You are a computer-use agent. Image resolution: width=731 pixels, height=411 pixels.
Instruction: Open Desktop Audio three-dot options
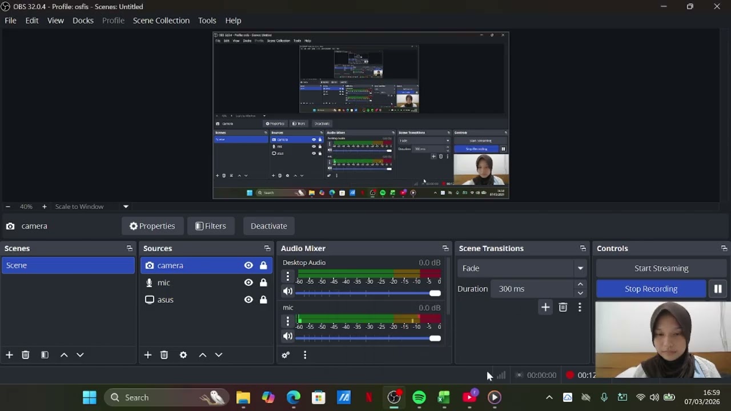pyautogui.click(x=288, y=277)
